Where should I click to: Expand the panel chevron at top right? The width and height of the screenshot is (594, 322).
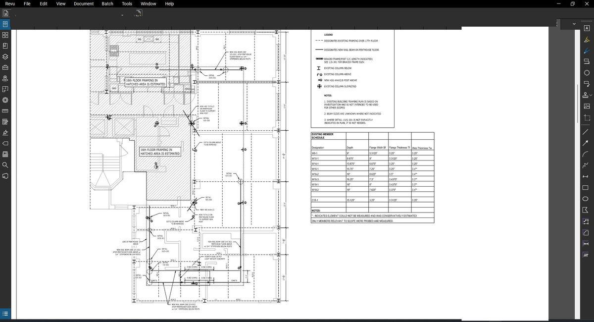[x=574, y=23]
